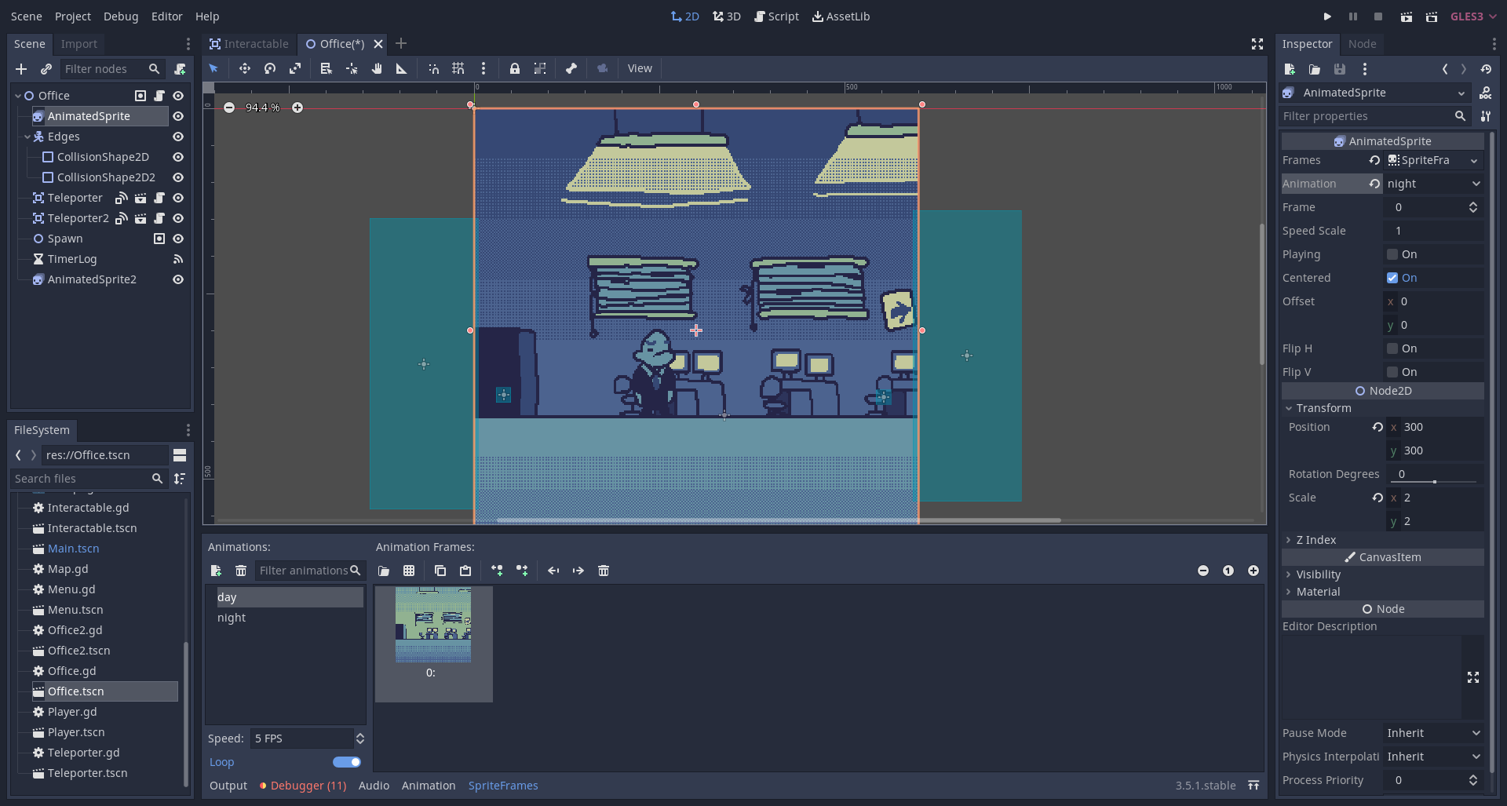Hide the AnimatedSprite2 node
This screenshot has height=806, width=1507.
tap(178, 279)
